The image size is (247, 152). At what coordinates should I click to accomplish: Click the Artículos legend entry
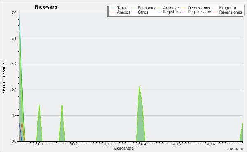point(168,8)
